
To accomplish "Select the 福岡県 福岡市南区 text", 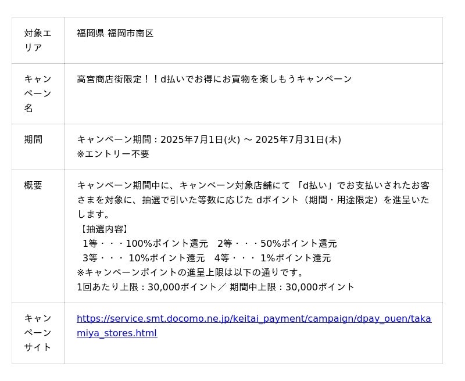I will click(x=115, y=34).
